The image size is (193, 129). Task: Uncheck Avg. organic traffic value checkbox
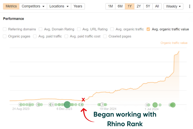click(148, 29)
